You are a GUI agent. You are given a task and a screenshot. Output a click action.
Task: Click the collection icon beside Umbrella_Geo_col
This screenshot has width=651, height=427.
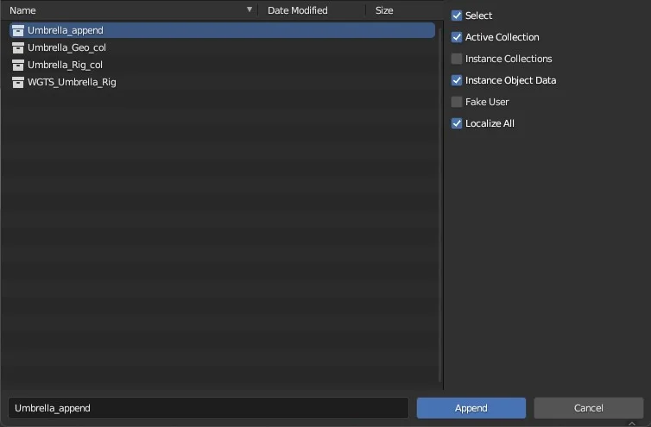click(x=17, y=47)
